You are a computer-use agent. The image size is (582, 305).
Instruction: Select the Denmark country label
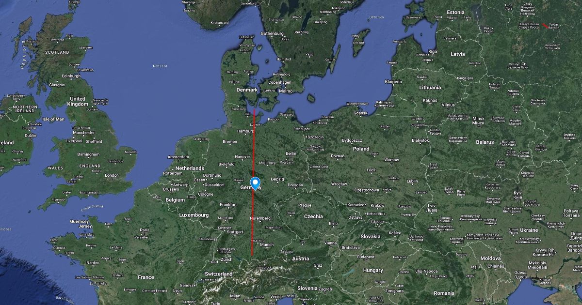pyautogui.click(x=246, y=90)
